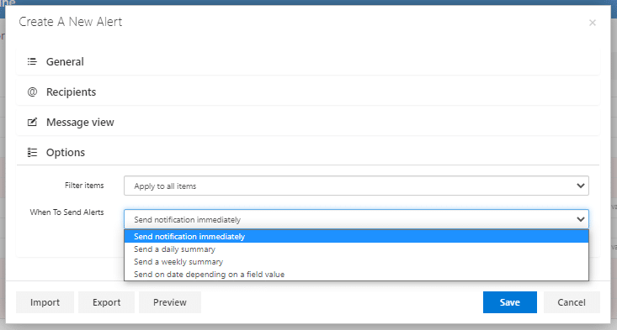
Task: Click the Filter items dropdown chevron
Action: tap(581, 186)
